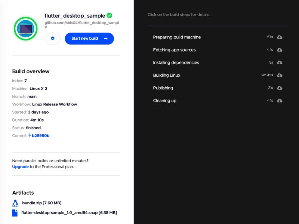Download logs for Publishing step
The height and width of the screenshot is (224, 299).
280,88
